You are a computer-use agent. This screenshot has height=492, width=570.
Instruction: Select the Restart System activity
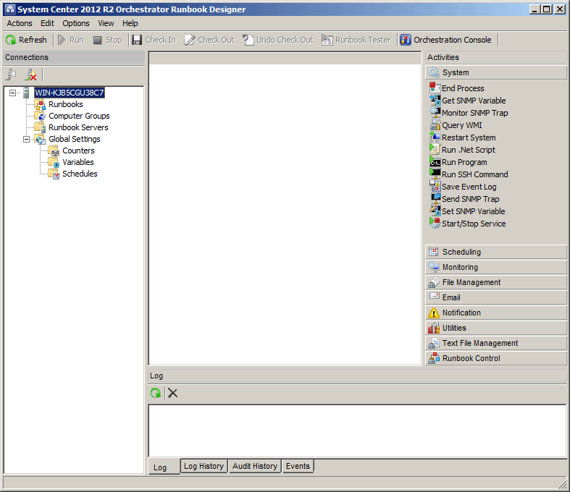[x=463, y=137]
